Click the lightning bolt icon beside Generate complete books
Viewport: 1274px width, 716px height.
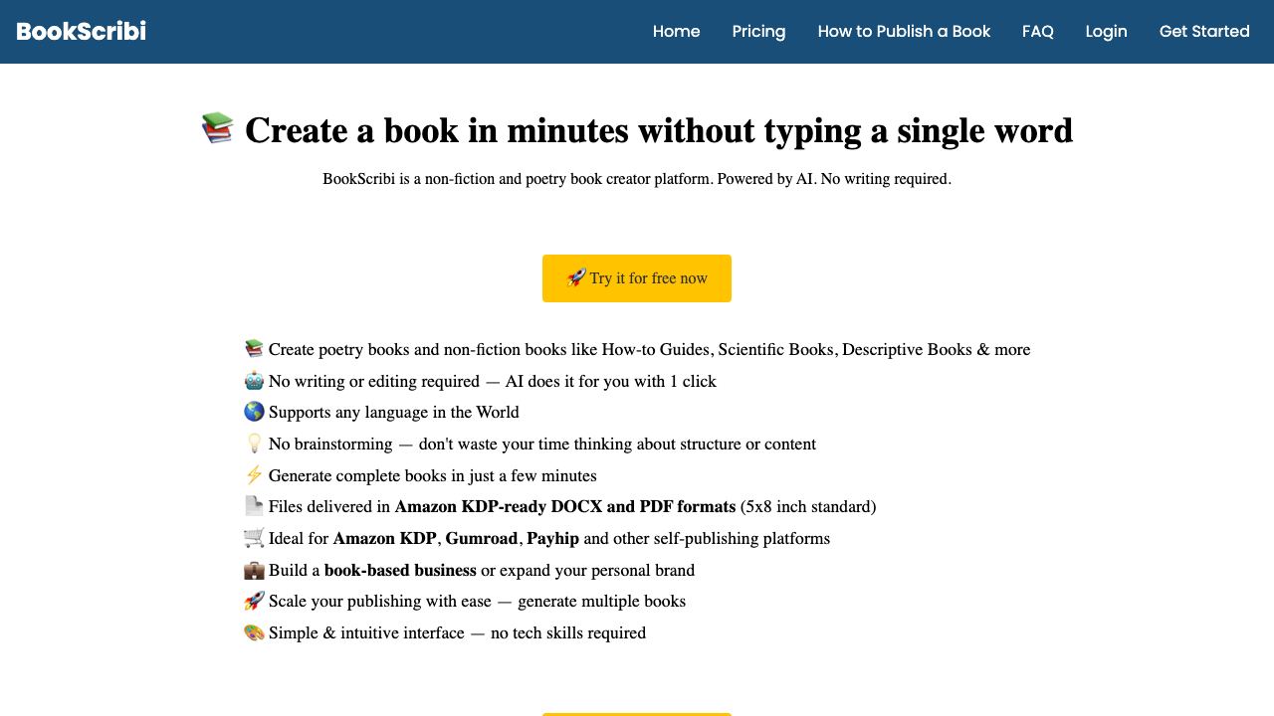(254, 475)
